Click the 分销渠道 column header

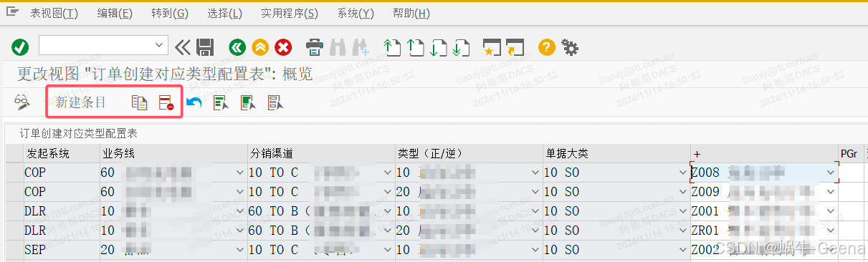(321, 153)
